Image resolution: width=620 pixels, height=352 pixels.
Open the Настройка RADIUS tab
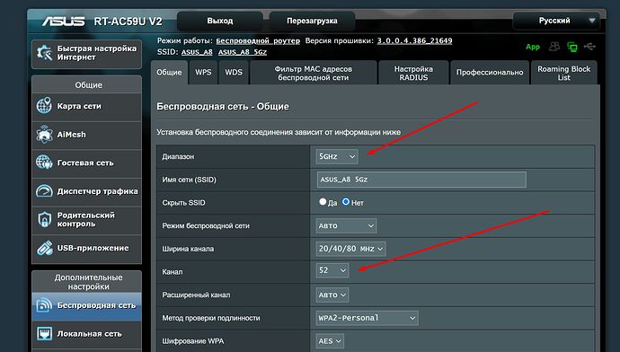pos(413,73)
